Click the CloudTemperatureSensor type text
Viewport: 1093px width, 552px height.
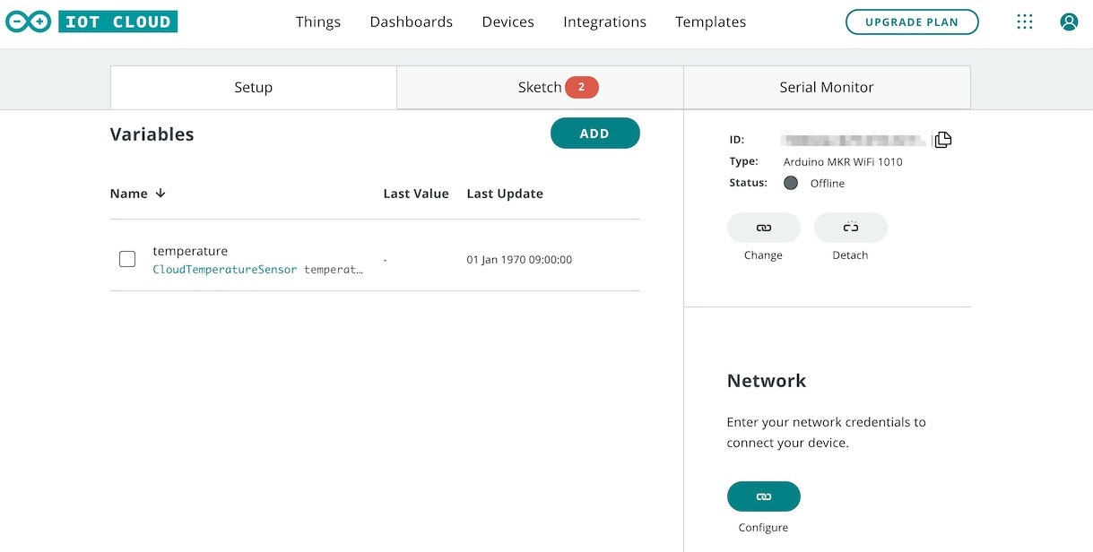point(225,269)
